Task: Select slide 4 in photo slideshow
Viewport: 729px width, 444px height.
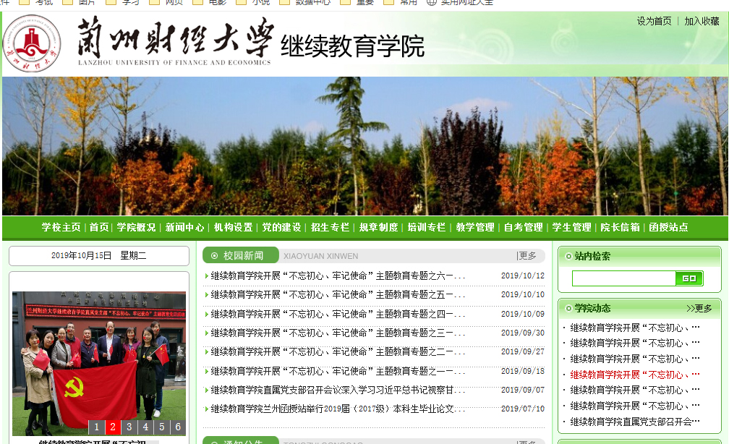Action: (145, 427)
